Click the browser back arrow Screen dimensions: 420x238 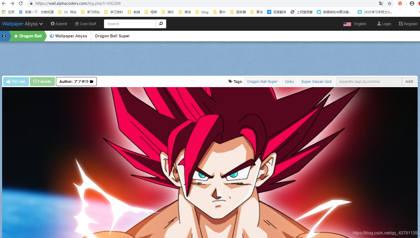click(x=4, y=3)
